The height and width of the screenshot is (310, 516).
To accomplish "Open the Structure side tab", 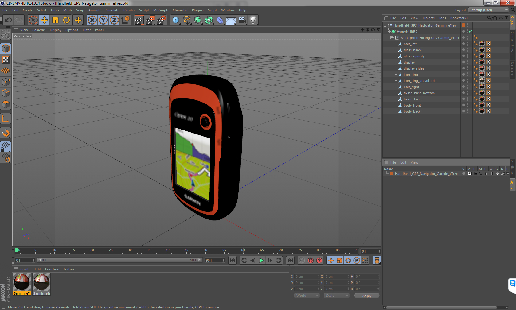I will pyautogui.click(x=512, y=69).
